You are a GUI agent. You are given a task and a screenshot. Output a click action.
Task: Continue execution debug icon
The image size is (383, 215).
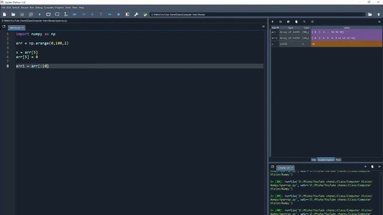click(110, 14)
